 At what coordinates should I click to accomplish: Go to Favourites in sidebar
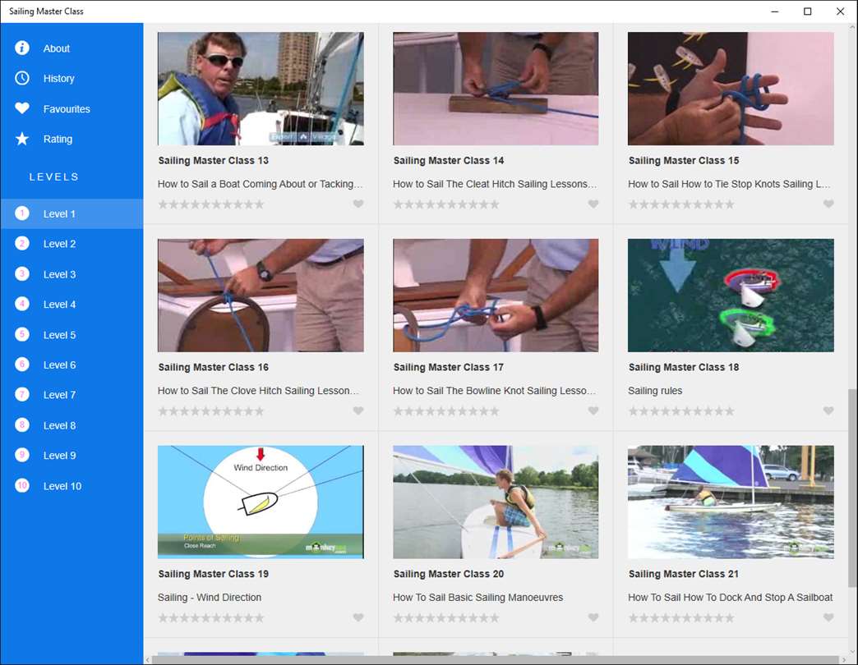click(x=71, y=108)
